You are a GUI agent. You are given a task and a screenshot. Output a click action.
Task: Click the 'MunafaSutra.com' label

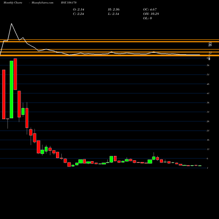coord(42,3)
